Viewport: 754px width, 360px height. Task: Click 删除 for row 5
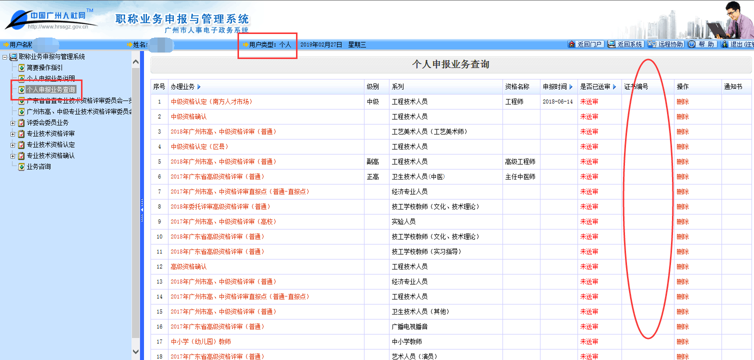[x=682, y=161]
